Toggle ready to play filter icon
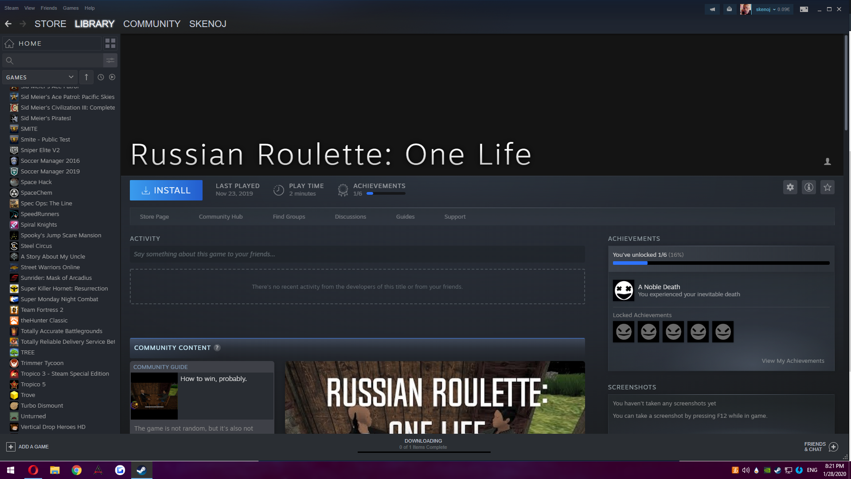Viewport: 851px width, 479px height. click(112, 77)
